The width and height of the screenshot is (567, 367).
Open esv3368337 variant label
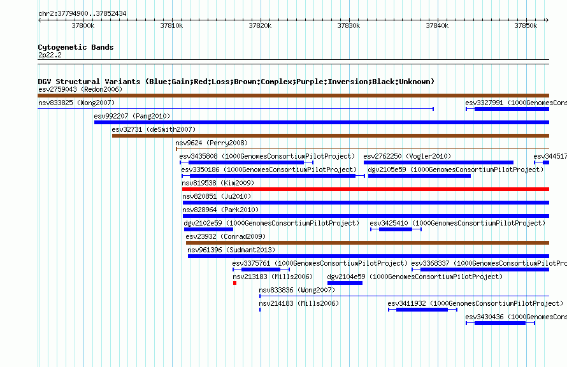tap(489, 263)
